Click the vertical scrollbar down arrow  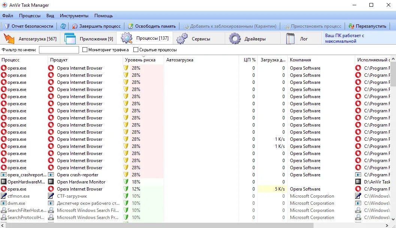tap(393, 219)
